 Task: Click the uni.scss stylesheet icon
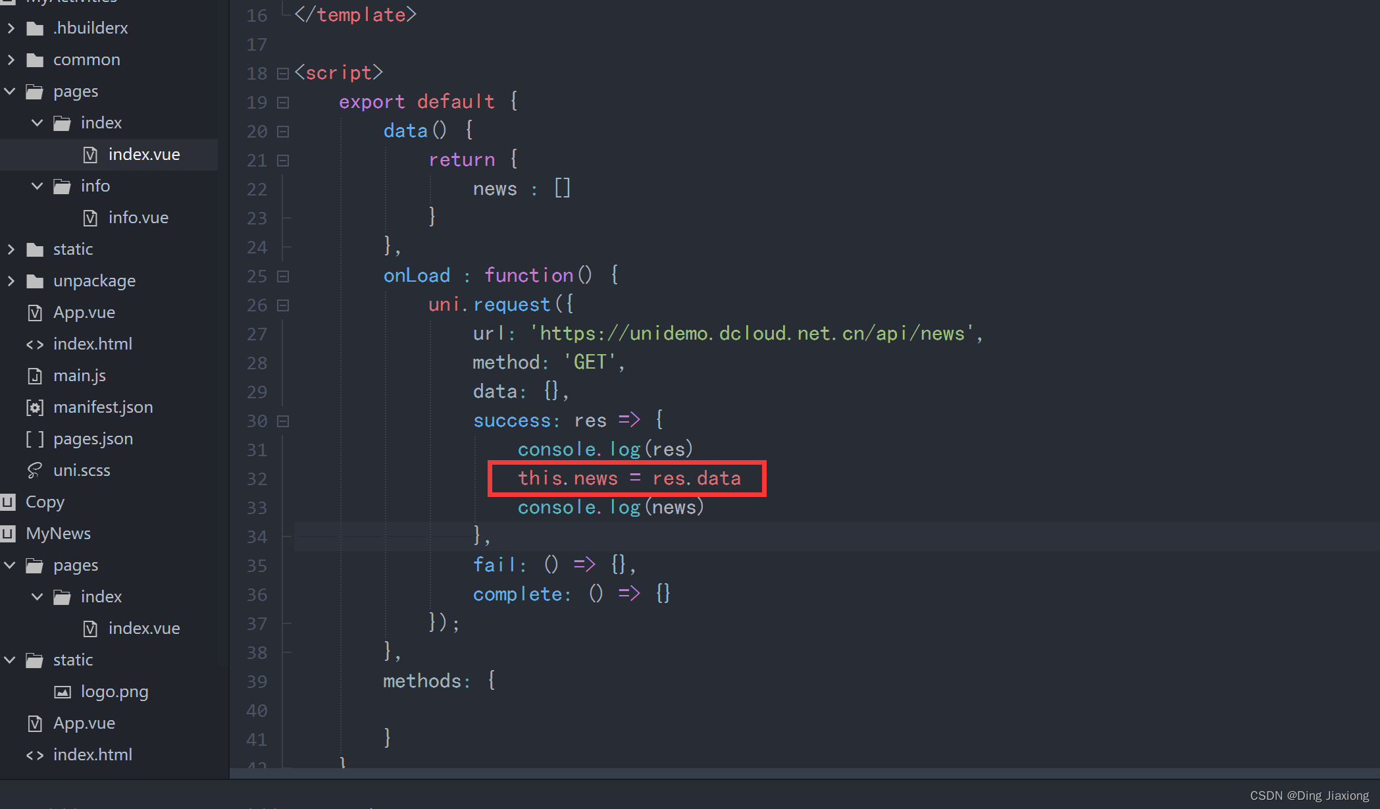[35, 471]
